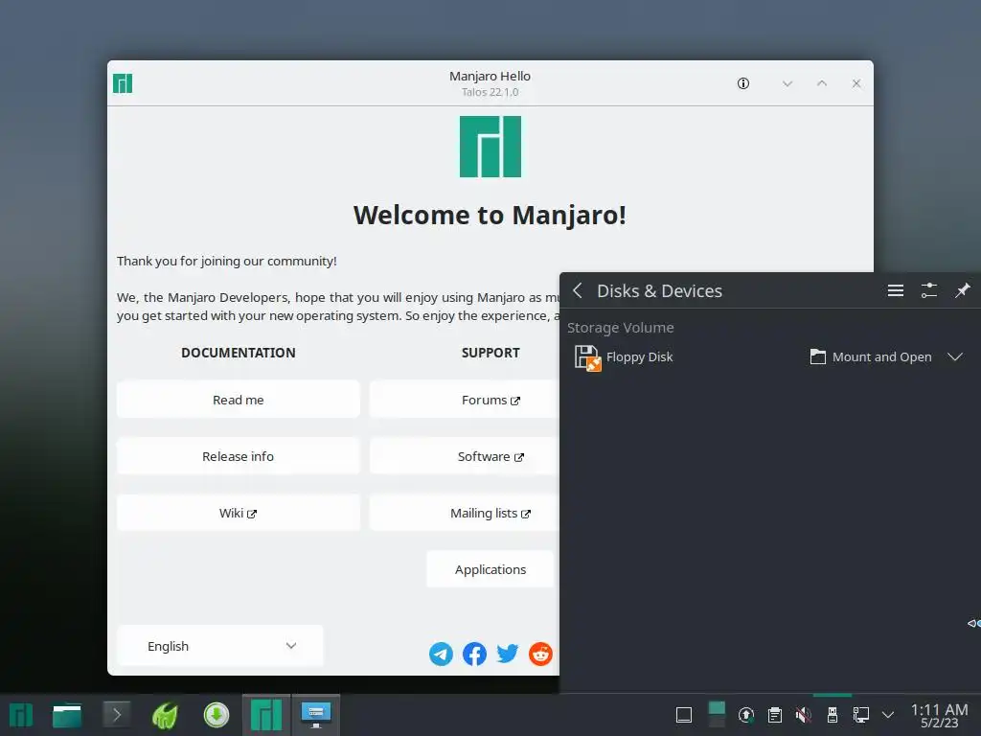Open the Manjaro application launcher menu
Image resolution: width=981 pixels, height=736 pixels.
tap(21, 715)
